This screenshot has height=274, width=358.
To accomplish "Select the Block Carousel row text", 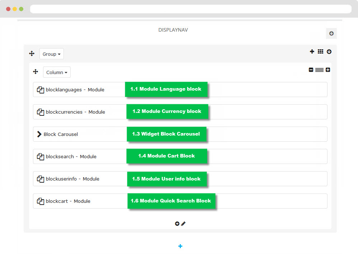I will click(61, 134).
